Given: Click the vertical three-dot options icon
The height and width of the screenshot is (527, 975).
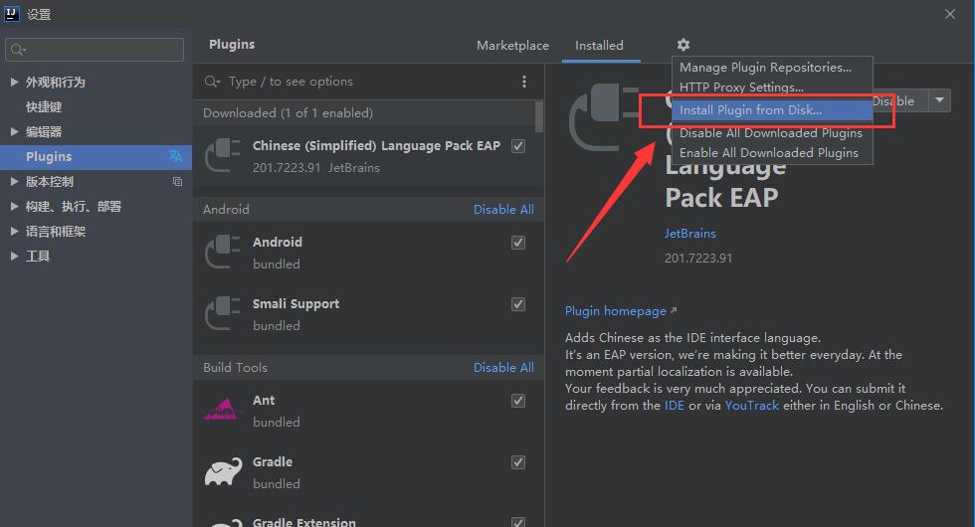Looking at the screenshot, I should [x=524, y=82].
